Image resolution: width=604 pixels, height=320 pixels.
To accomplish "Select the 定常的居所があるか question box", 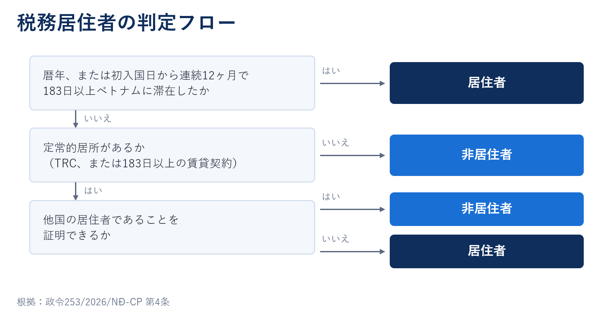I will point(172,155).
